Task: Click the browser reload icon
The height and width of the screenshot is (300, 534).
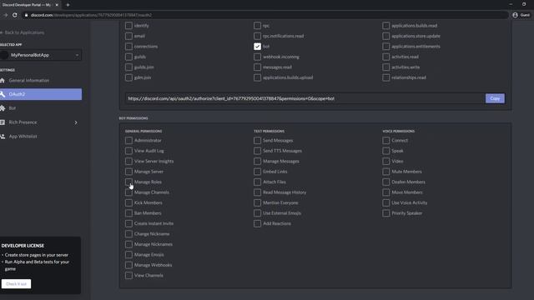Action: pyautogui.click(x=15, y=15)
